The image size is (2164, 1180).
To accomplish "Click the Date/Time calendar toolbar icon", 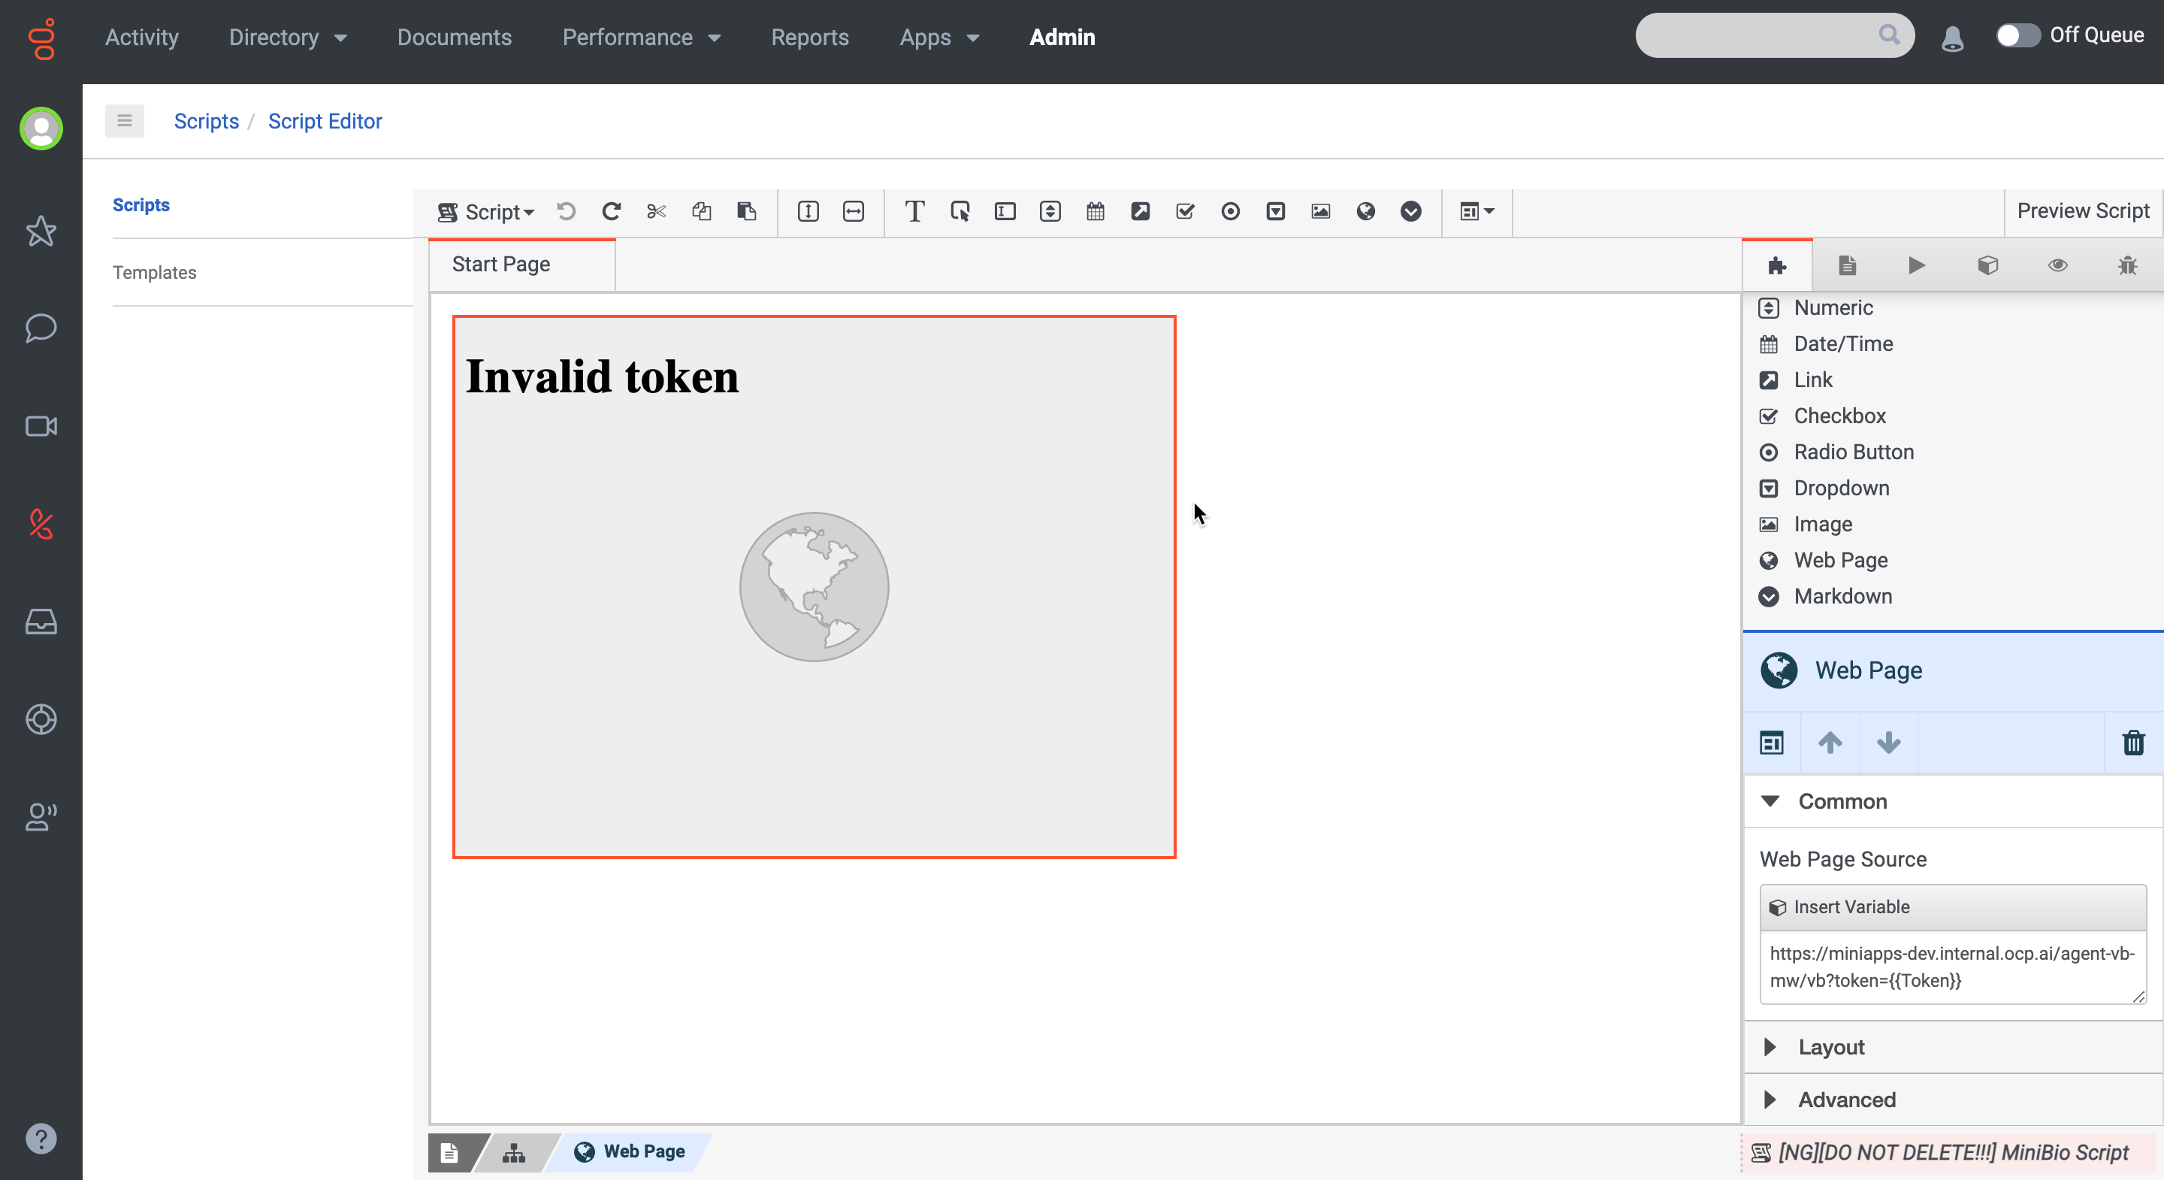I will (1095, 211).
